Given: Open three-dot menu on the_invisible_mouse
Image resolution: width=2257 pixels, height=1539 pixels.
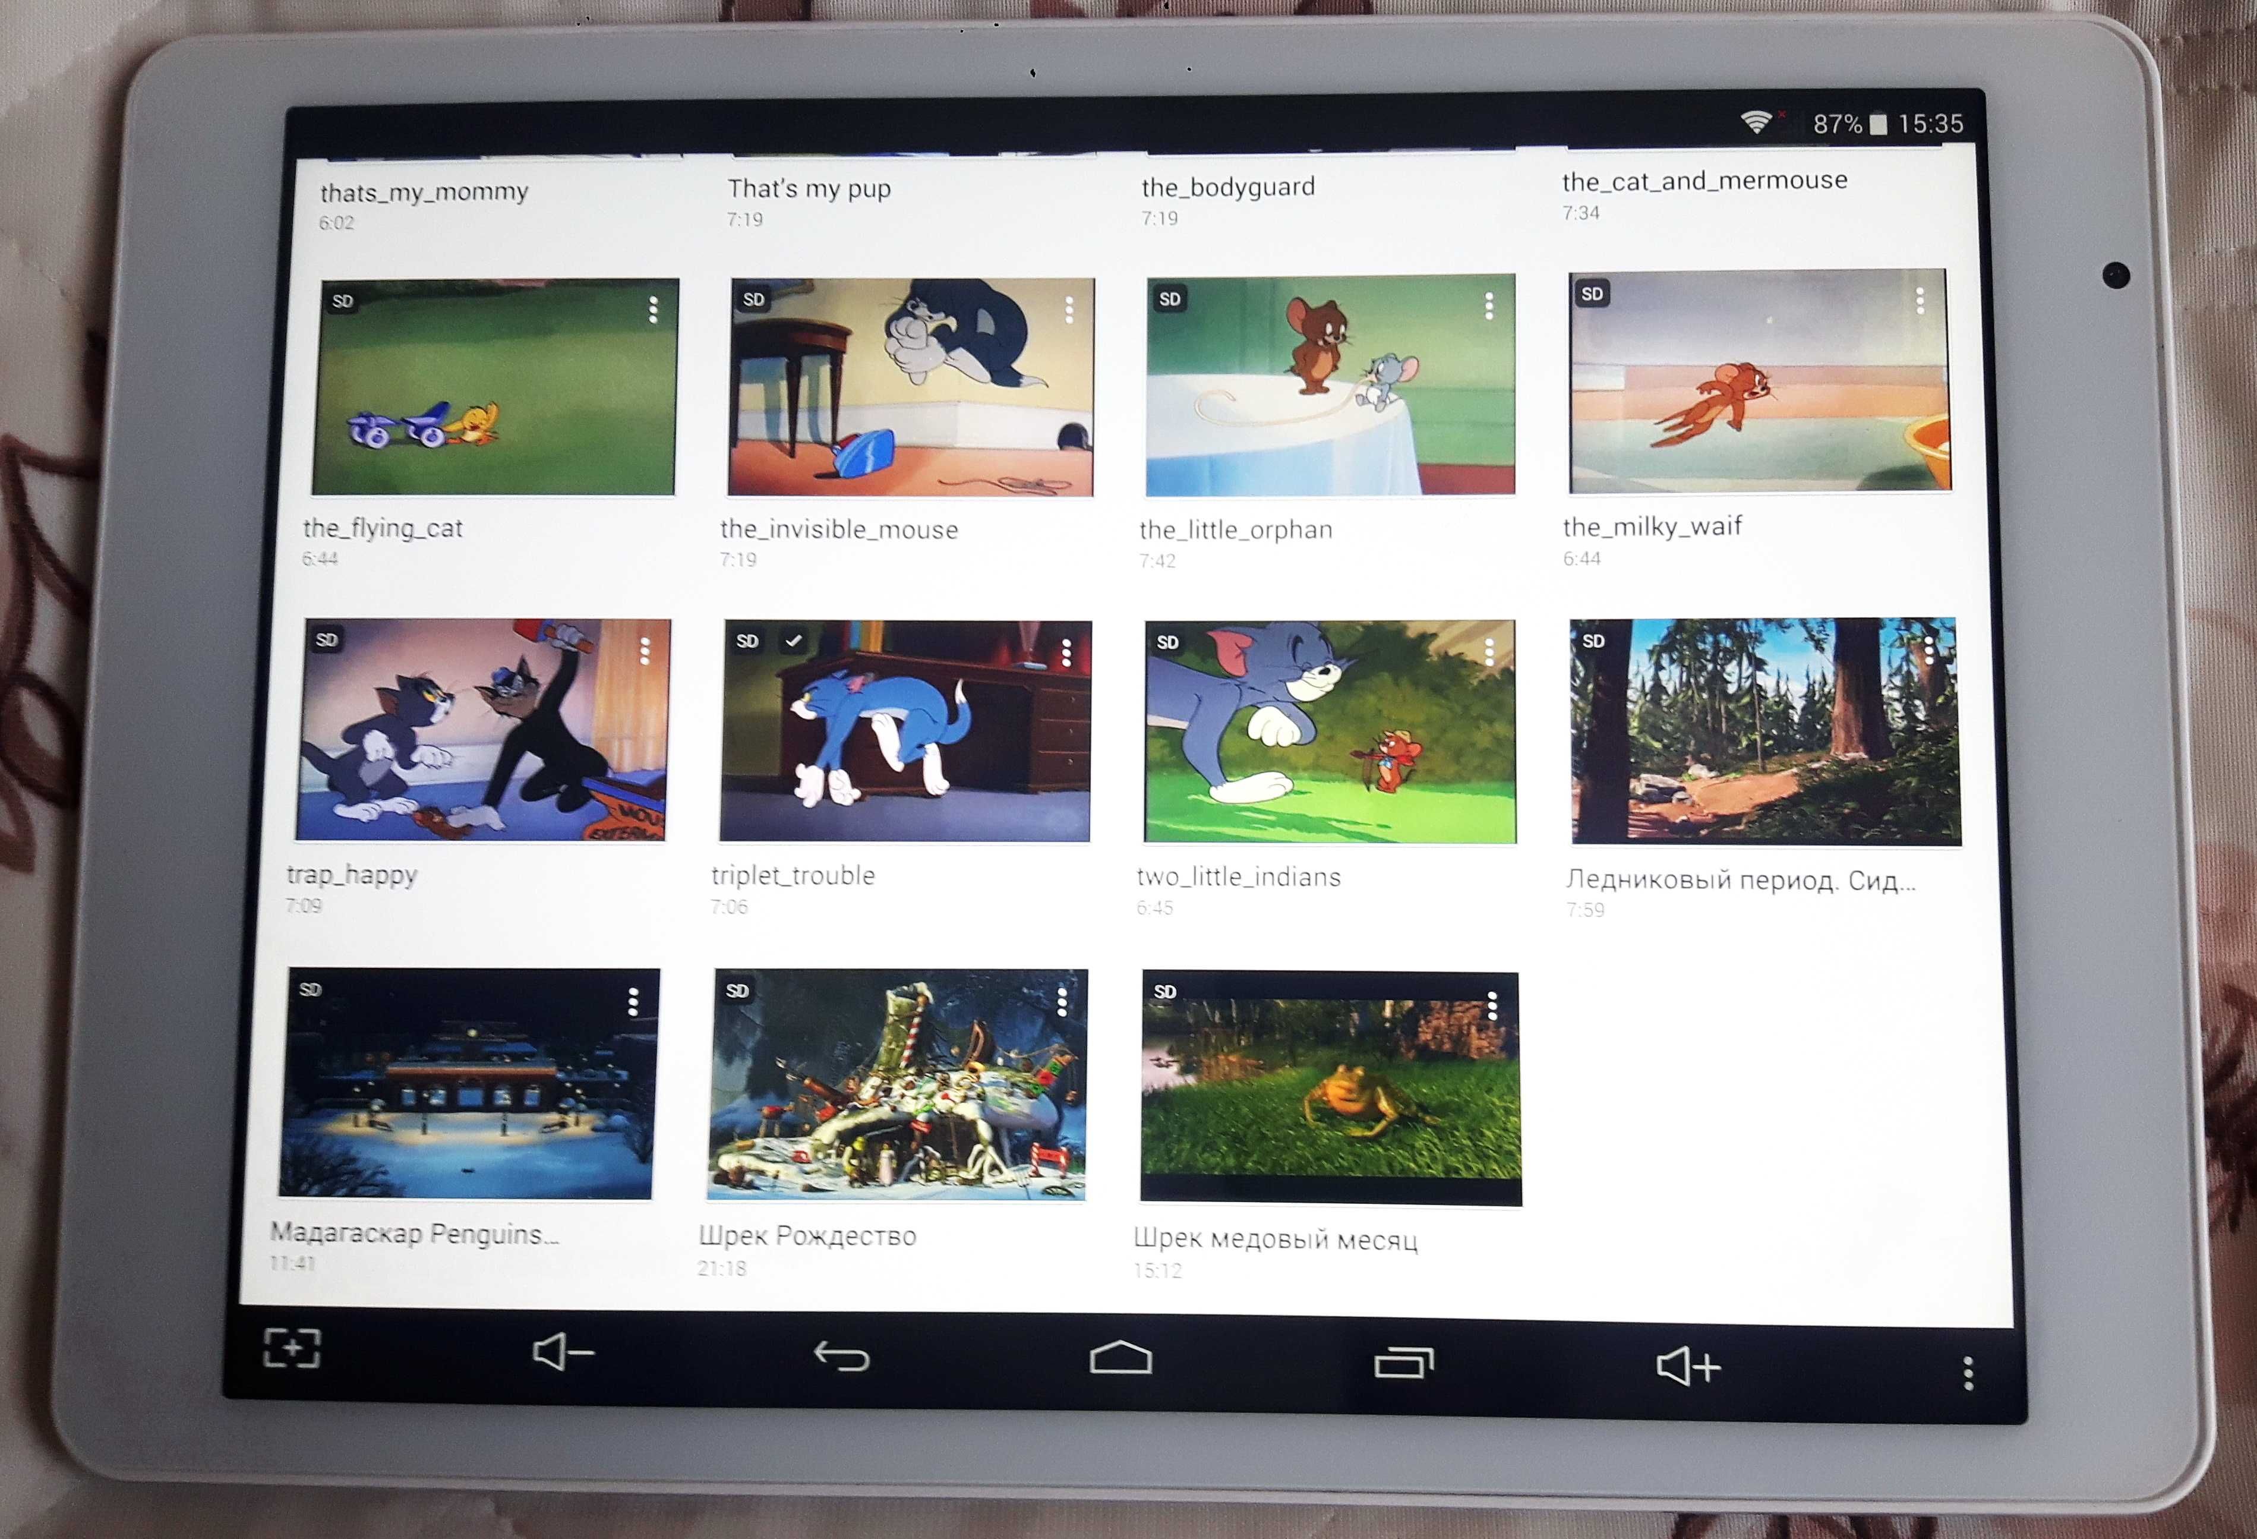Looking at the screenshot, I should point(1068,310).
